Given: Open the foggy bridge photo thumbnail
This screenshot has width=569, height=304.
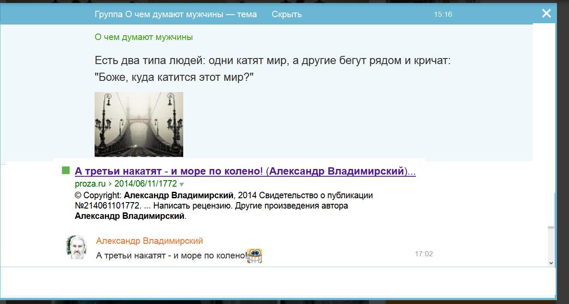Looking at the screenshot, I should pyautogui.click(x=139, y=124).
